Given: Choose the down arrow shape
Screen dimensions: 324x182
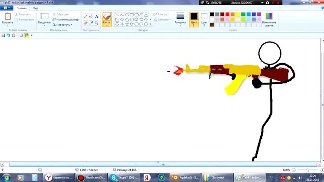Looking at the screenshot, I should 117,24.
